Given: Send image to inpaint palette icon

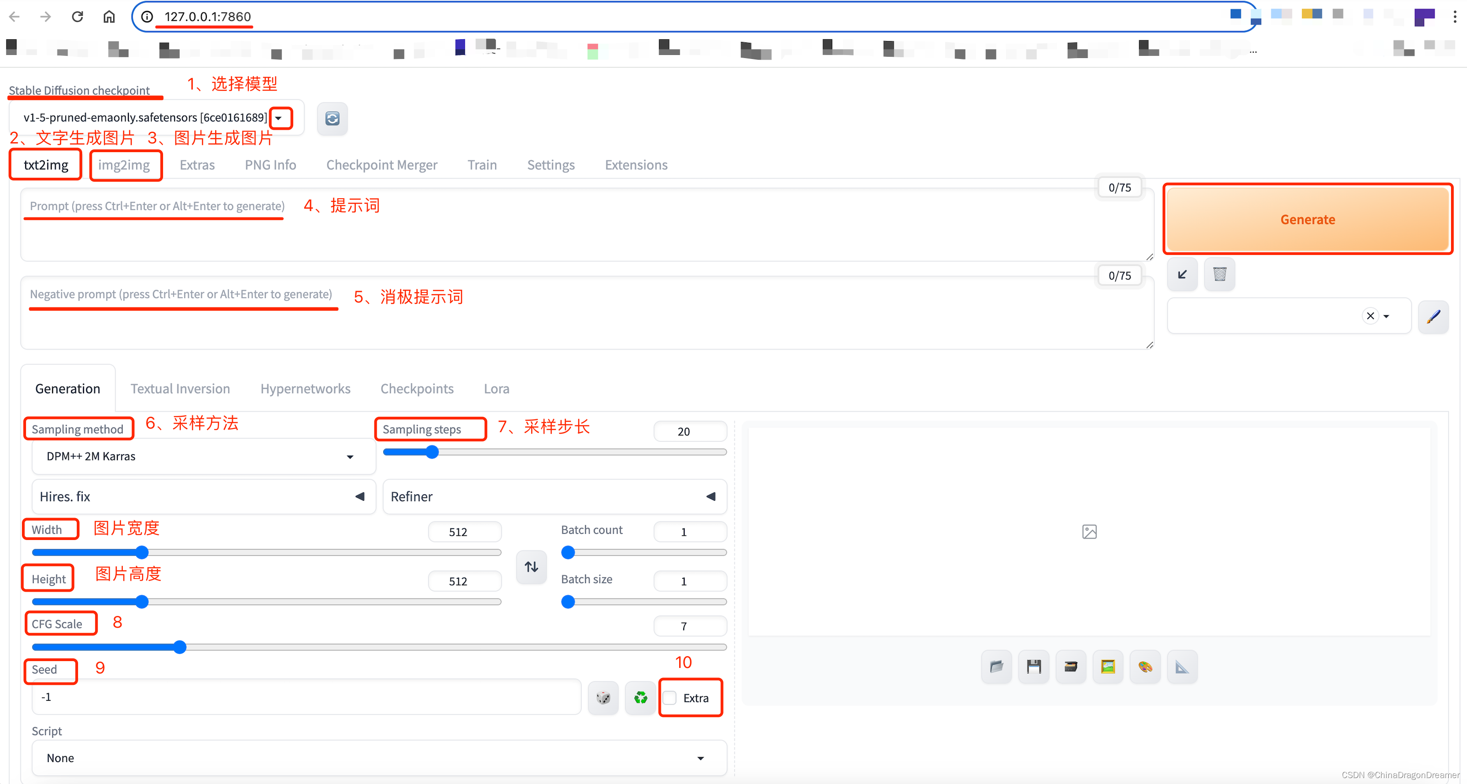Looking at the screenshot, I should tap(1145, 667).
